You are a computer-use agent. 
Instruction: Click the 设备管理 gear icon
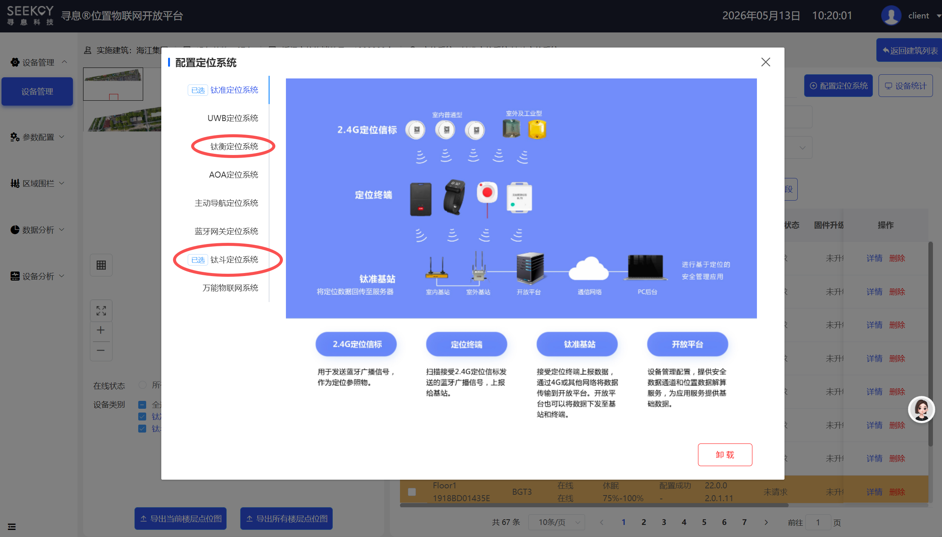[x=15, y=62]
